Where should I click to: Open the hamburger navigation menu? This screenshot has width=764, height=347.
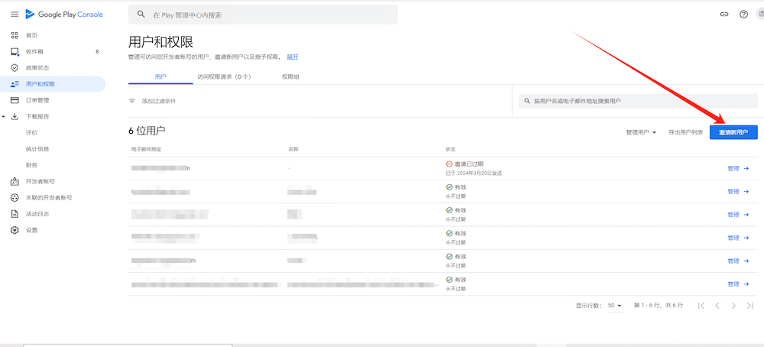click(14, 15)
